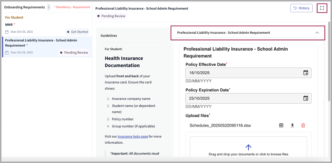Delete the uploaded Schedules xlsx file

click(x=303, y=125)
